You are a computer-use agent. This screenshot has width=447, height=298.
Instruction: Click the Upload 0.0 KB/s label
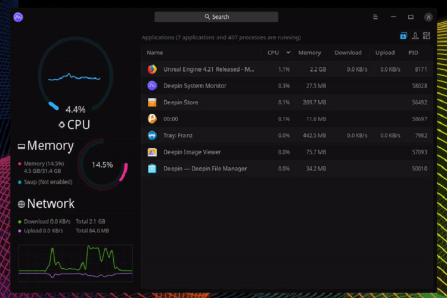44,231
